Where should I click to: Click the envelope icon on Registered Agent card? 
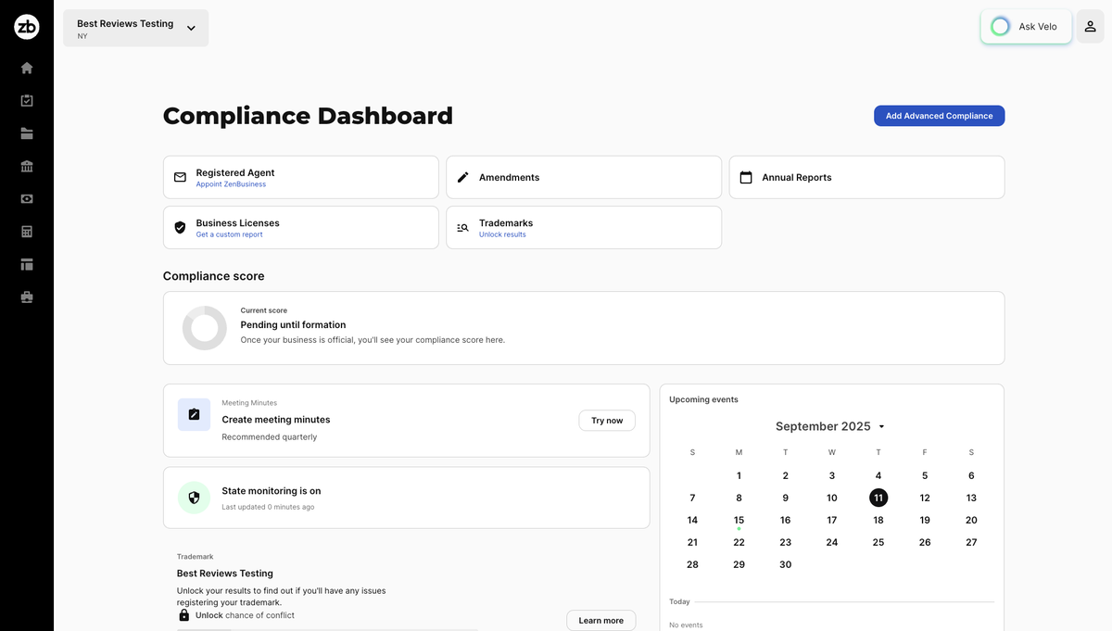click(x=180, y=176)
